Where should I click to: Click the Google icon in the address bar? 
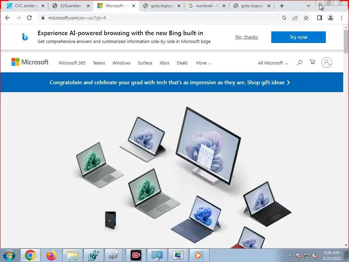coord(284,18)
